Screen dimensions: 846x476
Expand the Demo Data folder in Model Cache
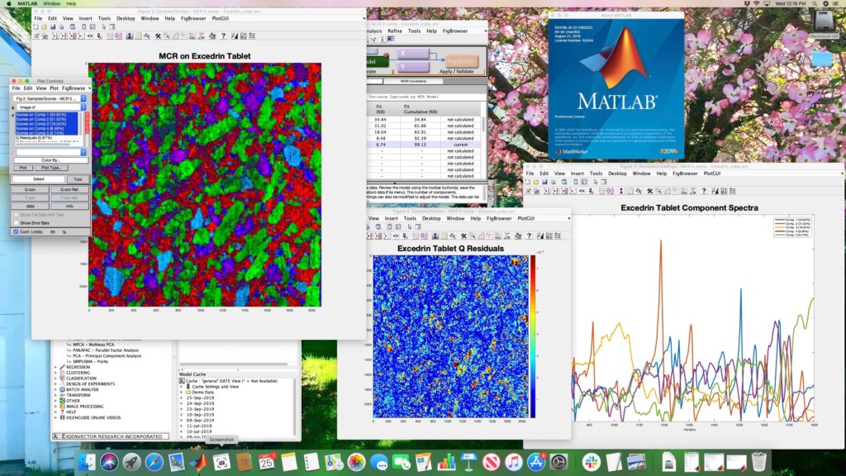pyautogui.click(x=182, y=393)
